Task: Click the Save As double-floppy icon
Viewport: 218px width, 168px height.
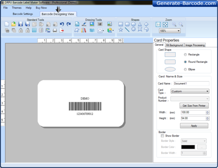Action: 27,24
